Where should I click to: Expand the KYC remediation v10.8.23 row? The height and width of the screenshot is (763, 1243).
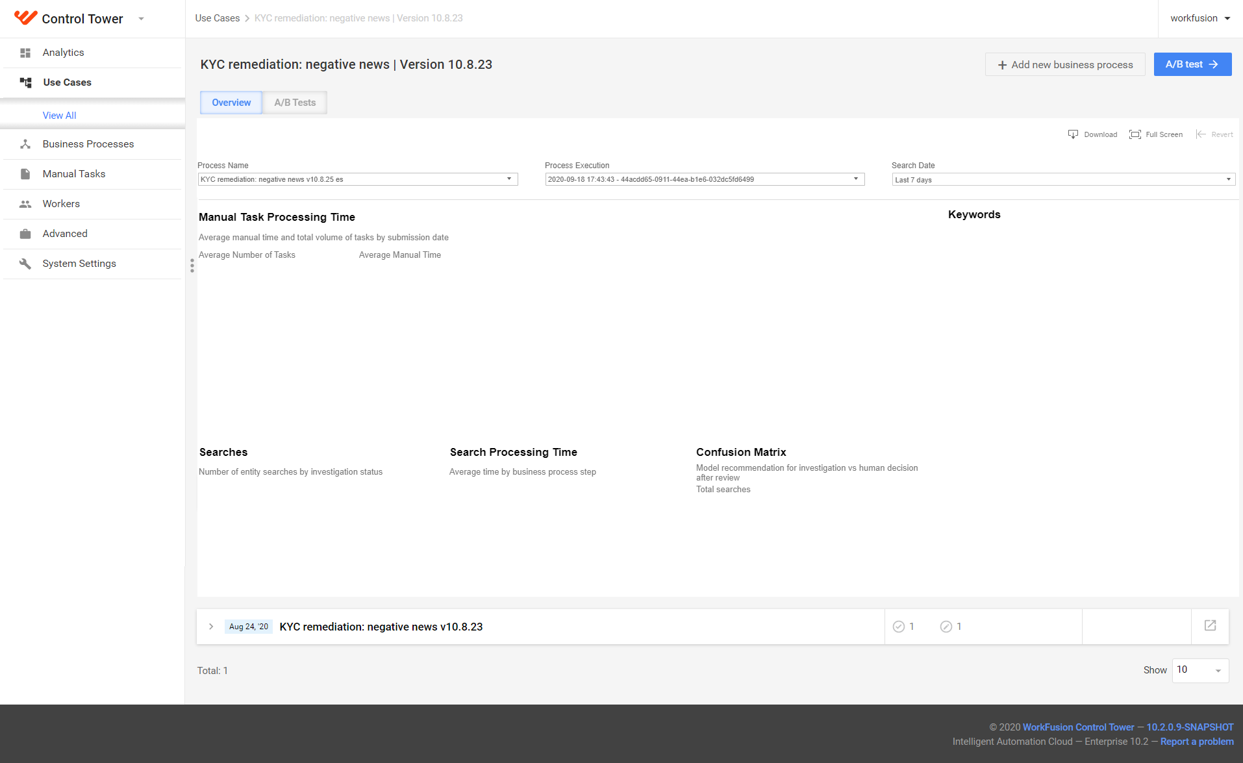[211, 627]
